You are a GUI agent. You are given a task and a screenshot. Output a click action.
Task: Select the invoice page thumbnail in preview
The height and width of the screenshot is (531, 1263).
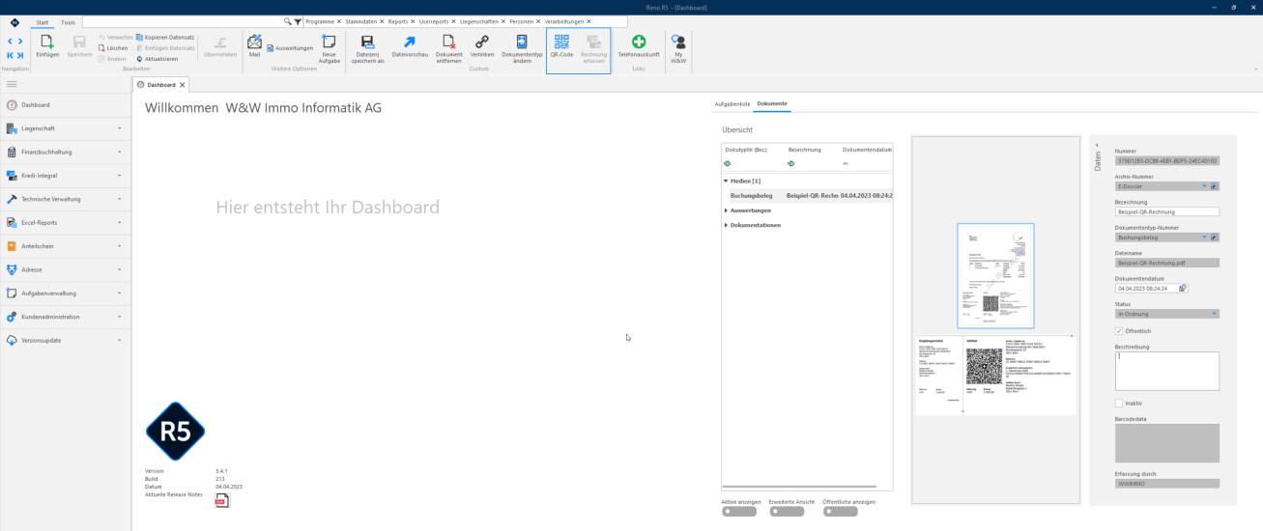[995, 276]
